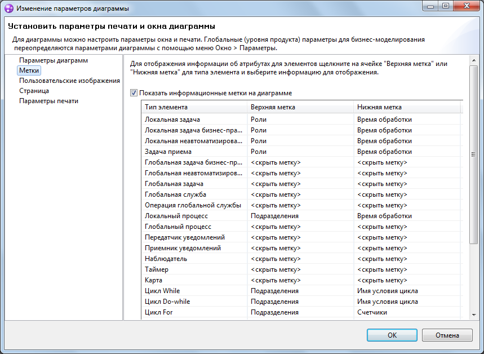Minimize the dialog window
This screenshot has height=354, width=484.
431,6
